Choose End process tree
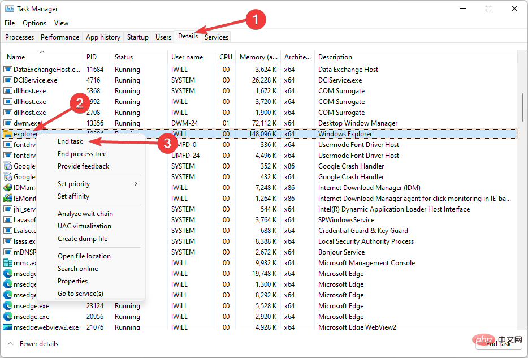 [82, 154]
